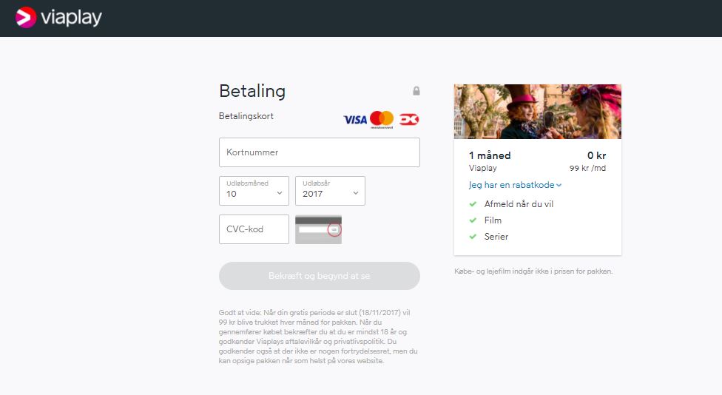
Task: Click the green checkmark next to Serier
Action: click(473, 237)
